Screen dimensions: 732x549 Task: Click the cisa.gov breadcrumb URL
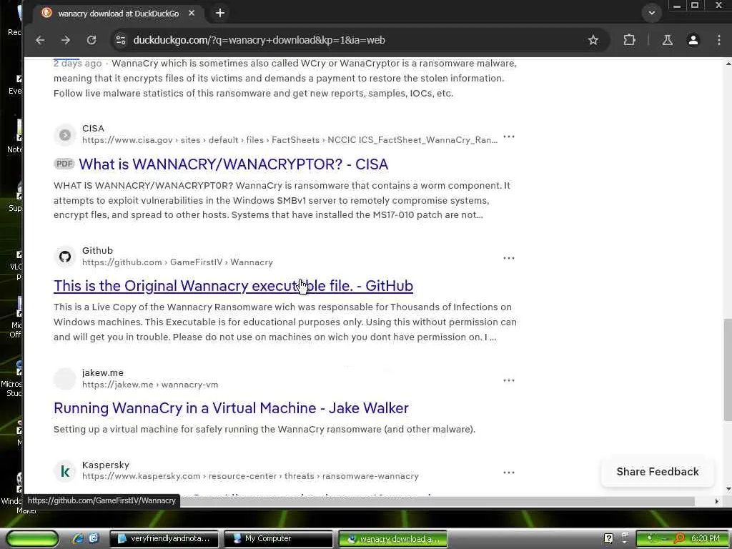pyautogui.click(x=290, y=140)
